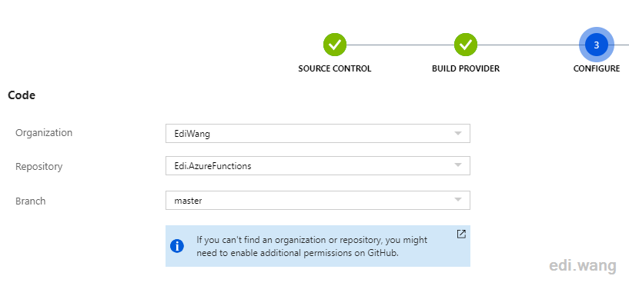The height and width of the screenshot is (286, 629).
Task: Click the blue information icon
Action: (177, 246)
